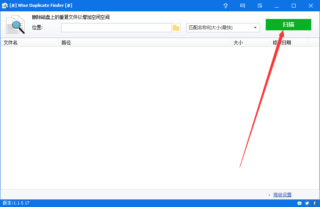Click into the 位置 location input field
Viewport: 320px width, 207px height.
tap(116, 28)
